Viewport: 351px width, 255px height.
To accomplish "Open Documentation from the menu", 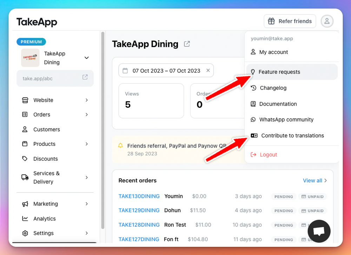I will pyautogui.click(x=292, y=104).
